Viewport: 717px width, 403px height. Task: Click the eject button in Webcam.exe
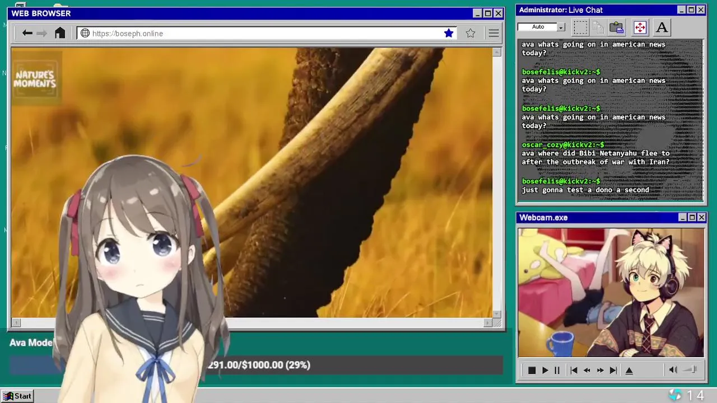629,371
